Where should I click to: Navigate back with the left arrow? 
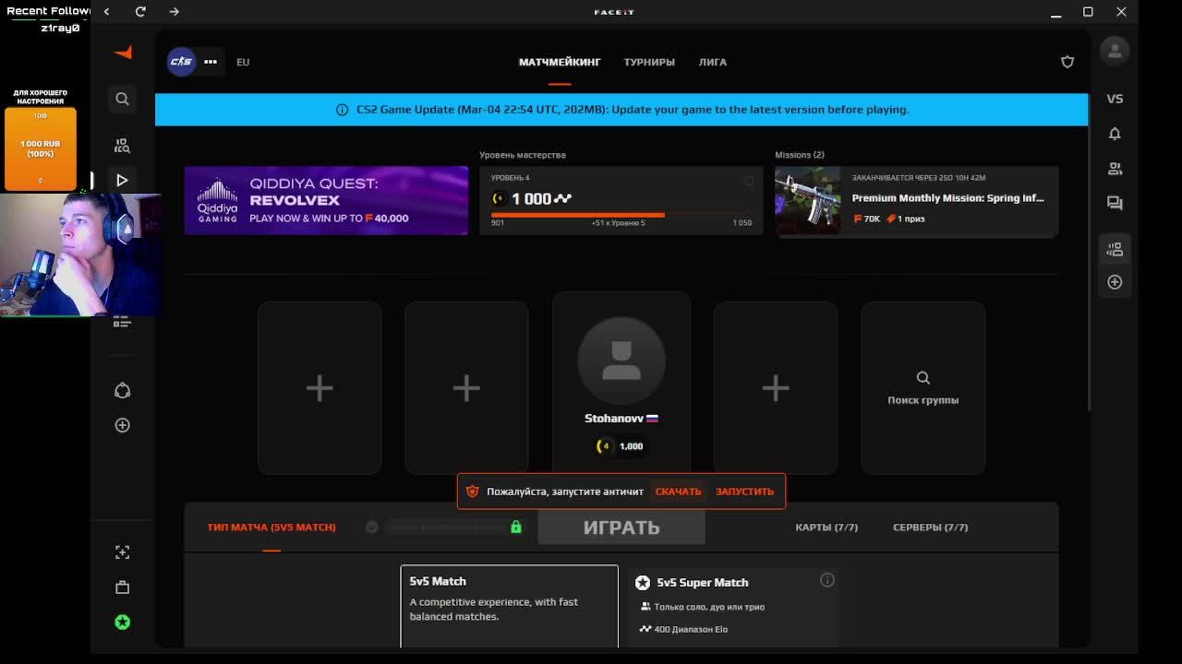pyautogui.click(x=107, y=11)
